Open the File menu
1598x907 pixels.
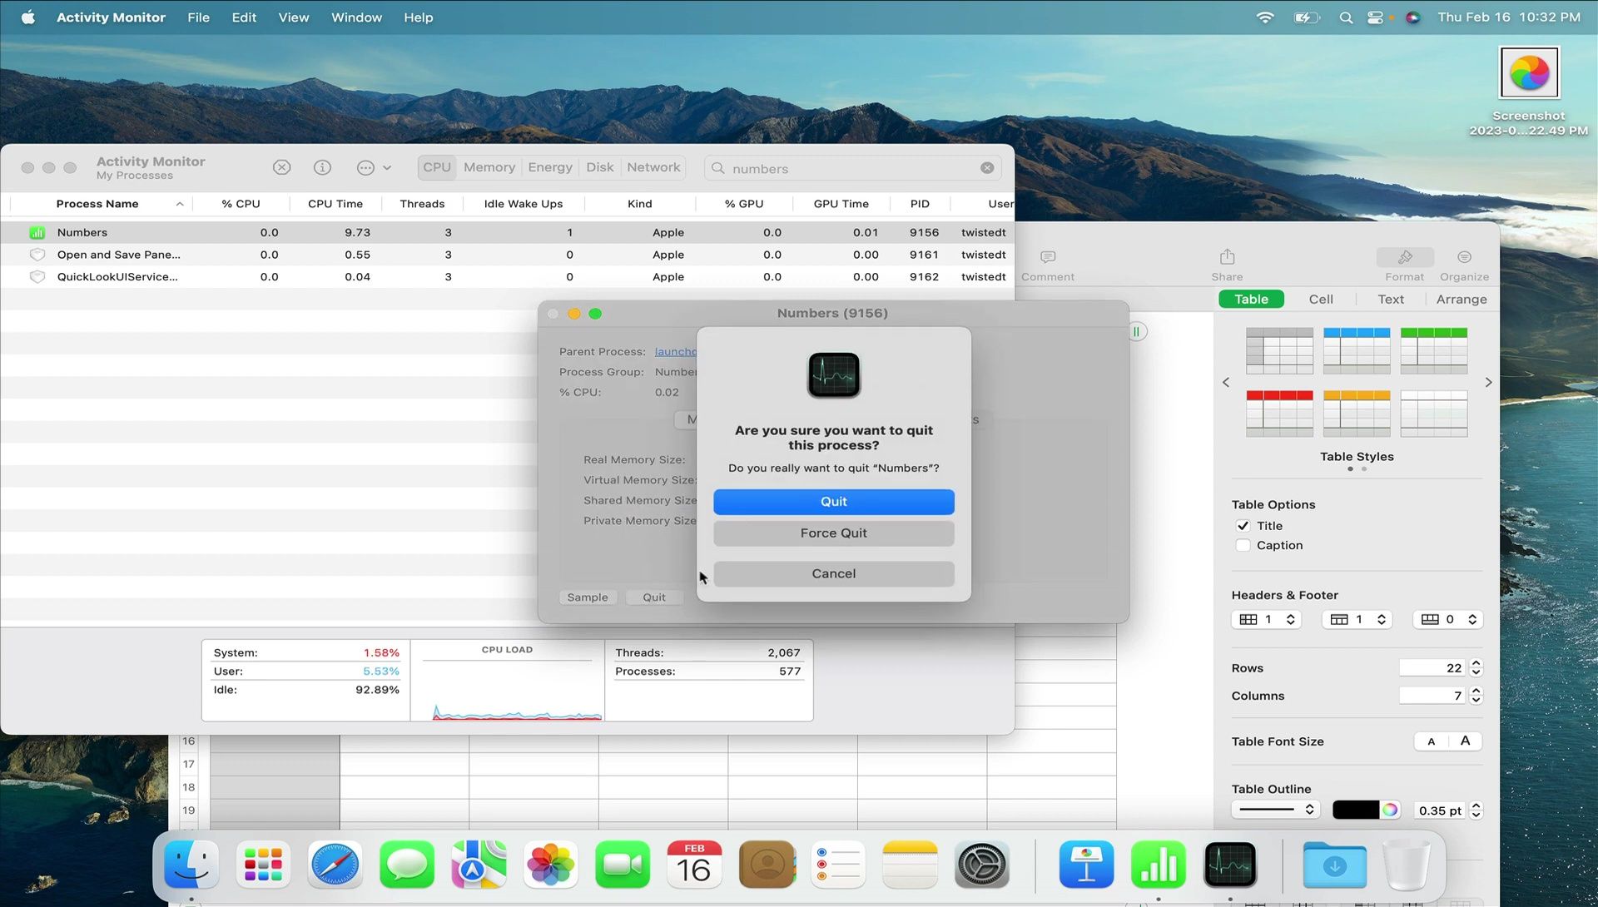pyautogui.click(x=198, y=17)
